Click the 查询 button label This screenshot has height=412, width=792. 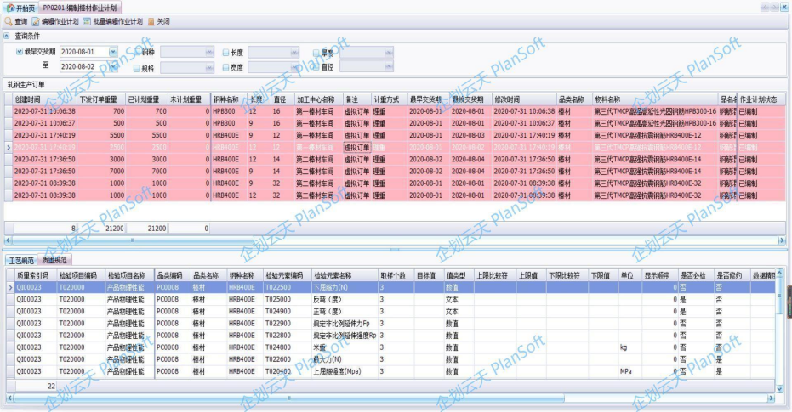coord(21,22)
